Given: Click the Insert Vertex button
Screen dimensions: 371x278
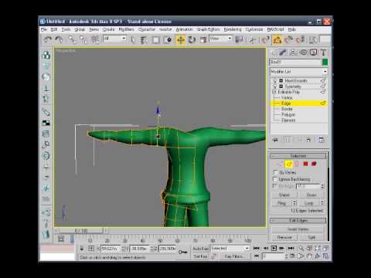Looking at the screenshot, I should click(x=298, y=229).
